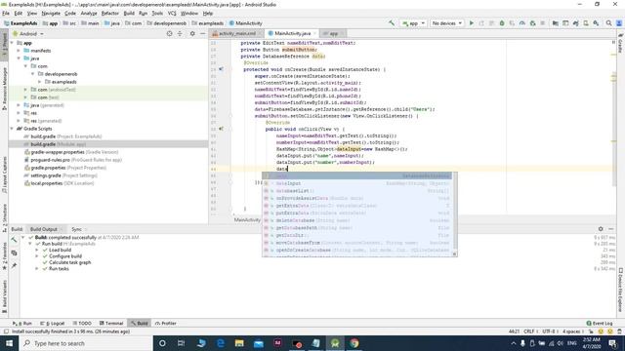Open the Project Structure toolbar icon

[556, 23]
